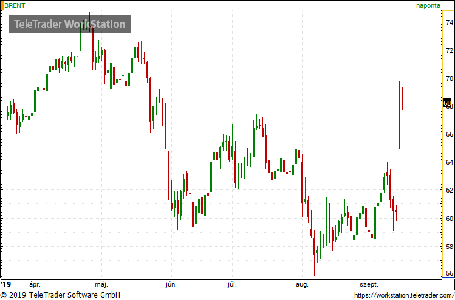Viewport: 455px width, 300px height.
Task: Click the 'júl.' date axis label
Action: (232, 284)
